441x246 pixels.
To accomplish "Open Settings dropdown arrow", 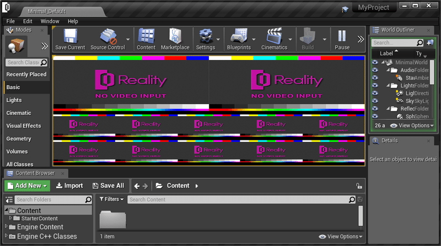I will pyautogui.click(x=218, y=39).
